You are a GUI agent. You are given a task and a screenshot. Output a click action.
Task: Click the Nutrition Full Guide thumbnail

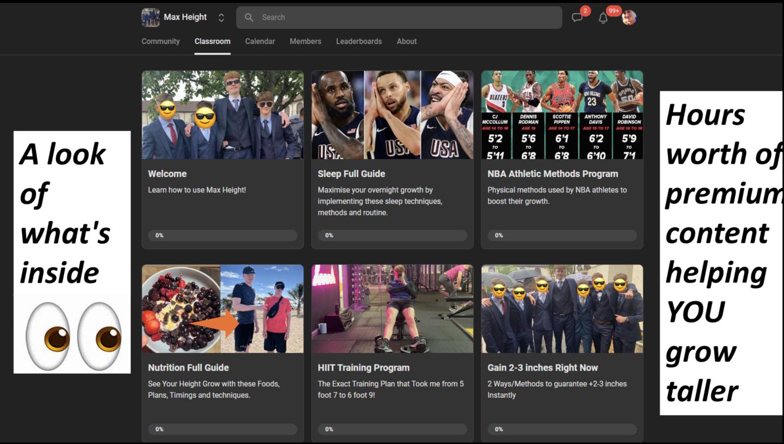pos(223,309)
